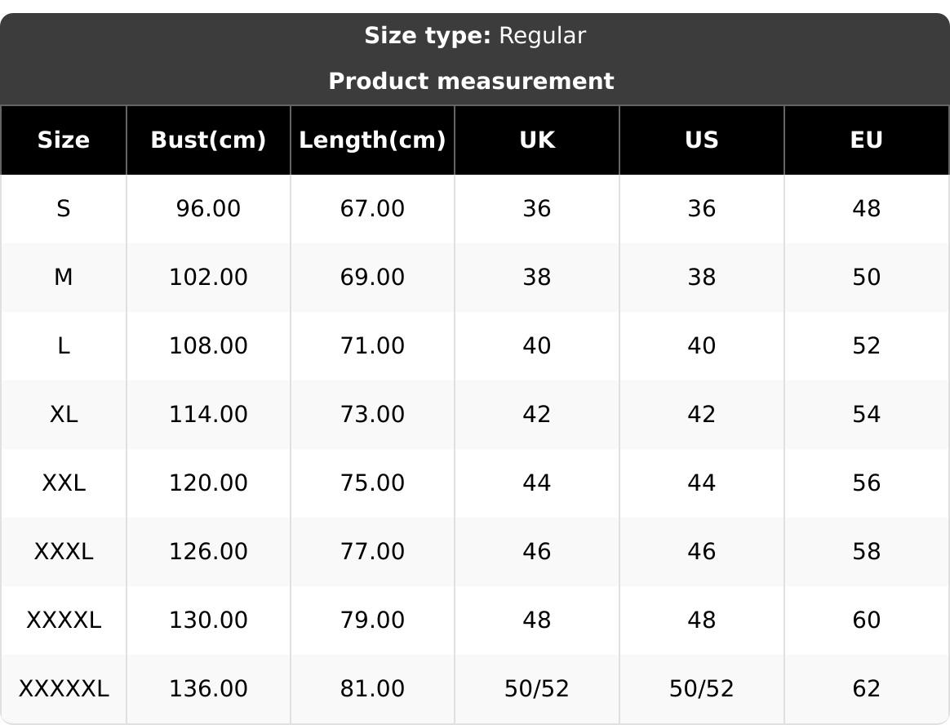Click length value 71.00

point(372,346)
